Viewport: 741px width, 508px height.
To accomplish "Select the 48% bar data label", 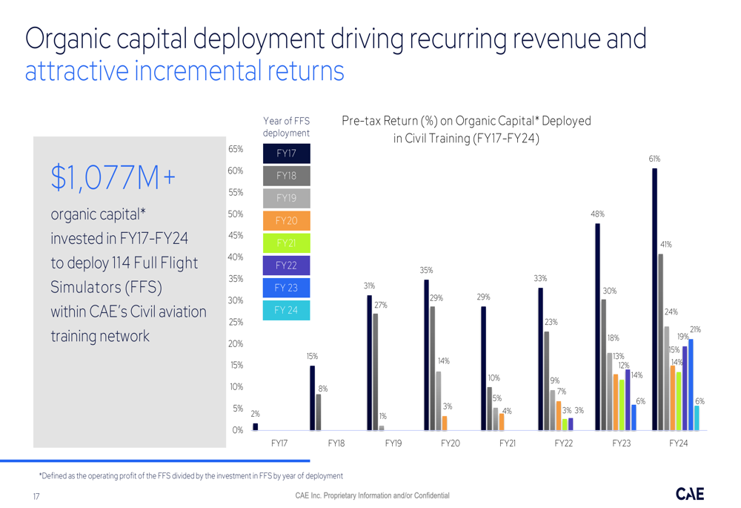I will tap(598, 214).
